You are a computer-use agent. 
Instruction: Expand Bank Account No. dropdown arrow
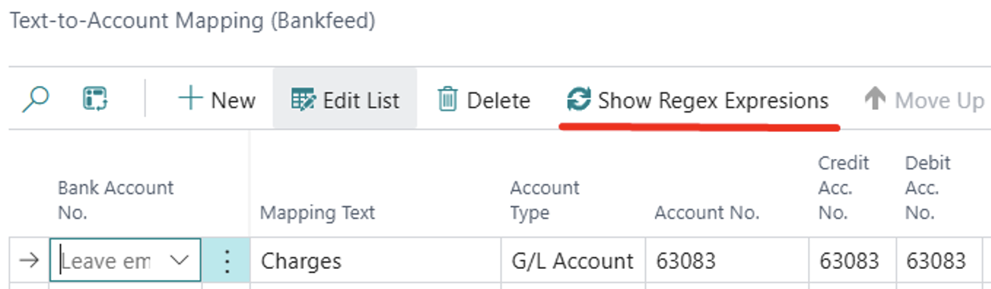coord(180,260)
